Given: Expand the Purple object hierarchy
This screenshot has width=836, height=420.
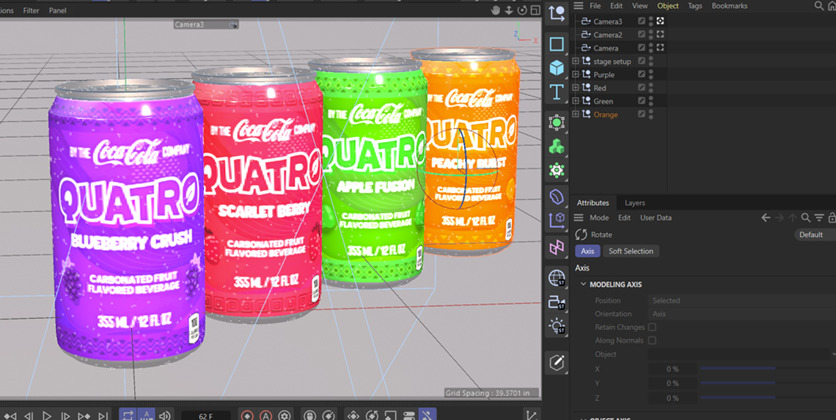Looking at the screenshot, I should coord(576,75).
